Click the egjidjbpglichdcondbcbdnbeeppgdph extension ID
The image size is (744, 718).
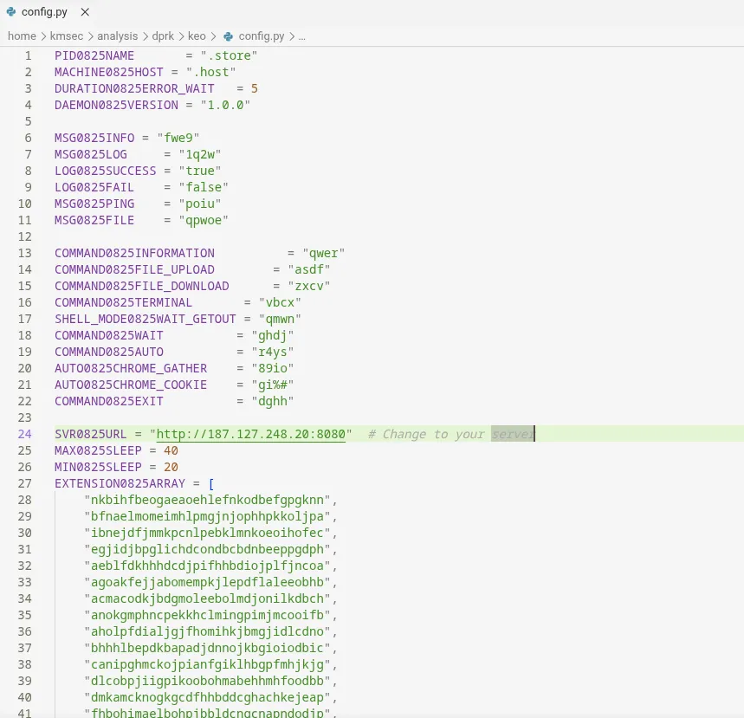click(x=207, y=549)
